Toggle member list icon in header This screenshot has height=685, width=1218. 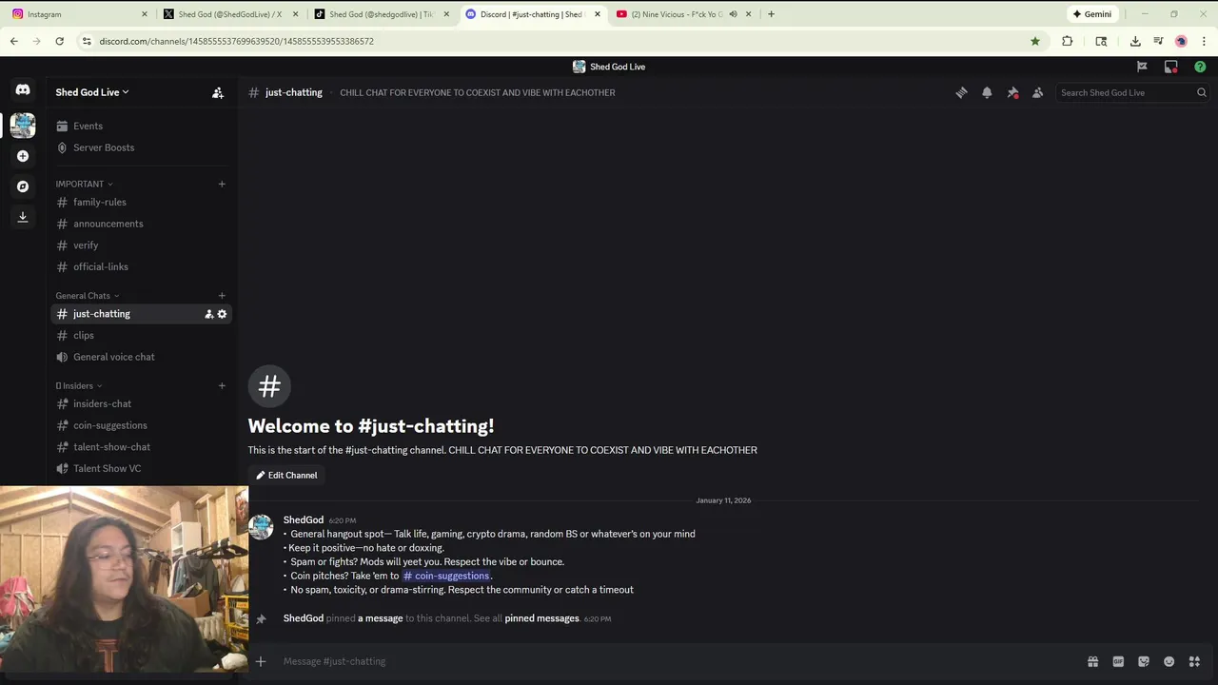(x=1038, y=92)
